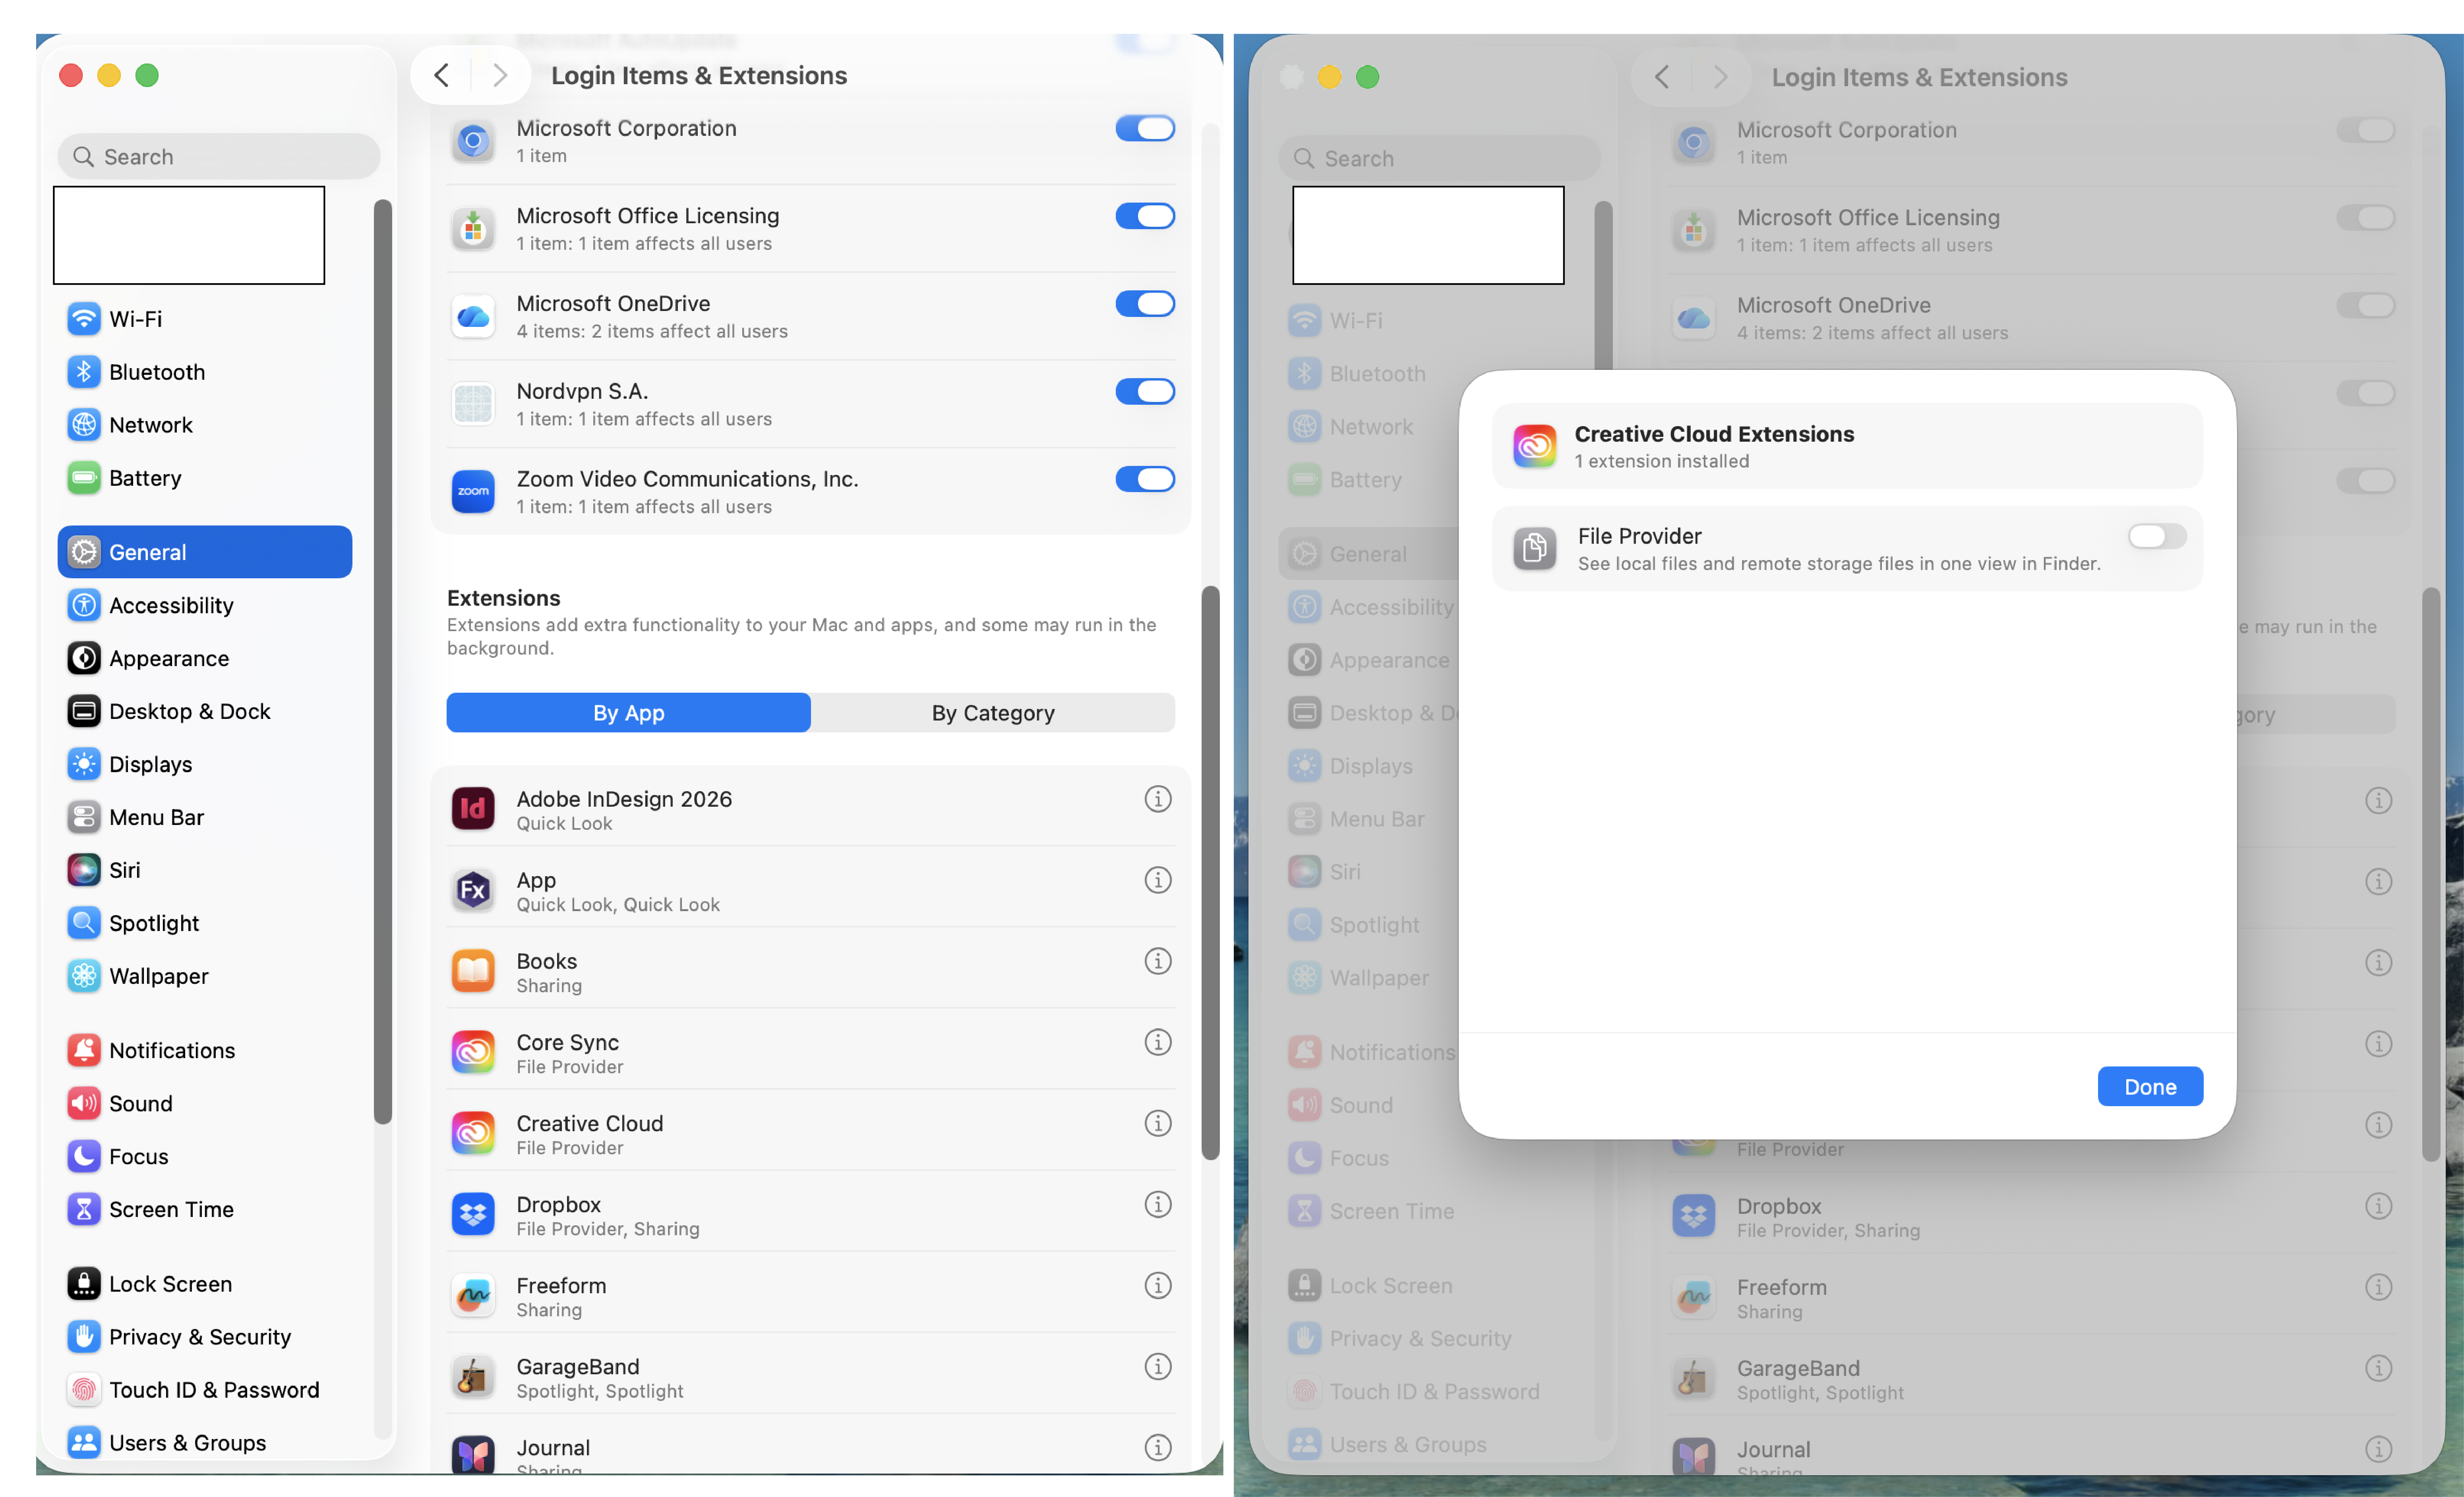The height and width of the screenshot is (1497, 2464).
Task: Go back using left window's back chevron
Action: click(441, 75)
